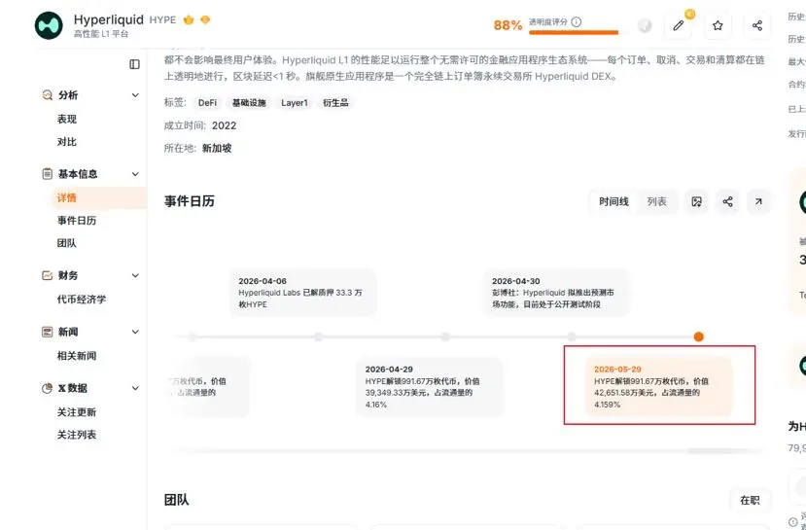806x530 pixels.
Task: Switch to 时间线 timeline view
Action: coord(613,201)
